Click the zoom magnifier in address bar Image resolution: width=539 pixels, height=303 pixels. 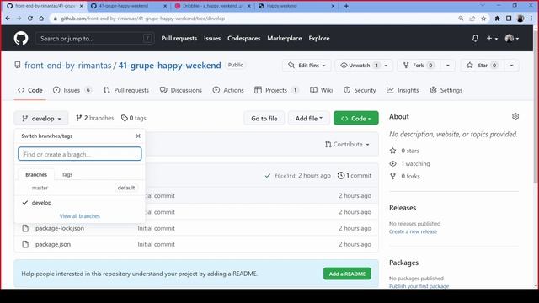[461, 19]
